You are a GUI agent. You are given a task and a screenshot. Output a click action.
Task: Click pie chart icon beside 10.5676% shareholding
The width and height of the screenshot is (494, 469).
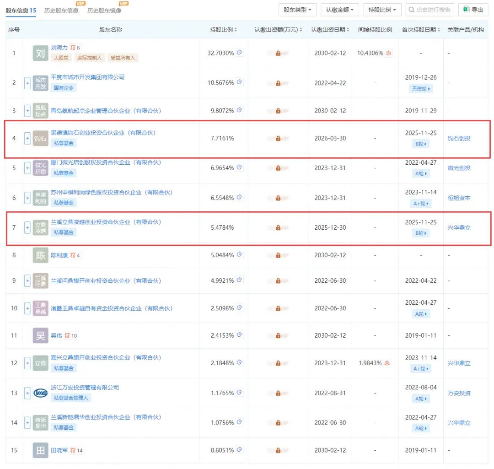(x=239, y=82)
